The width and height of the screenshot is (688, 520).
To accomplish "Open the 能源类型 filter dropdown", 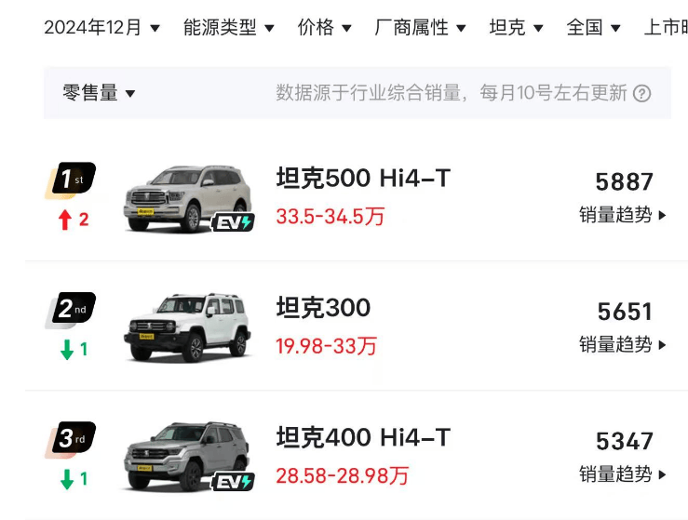I will click(228, 28).
